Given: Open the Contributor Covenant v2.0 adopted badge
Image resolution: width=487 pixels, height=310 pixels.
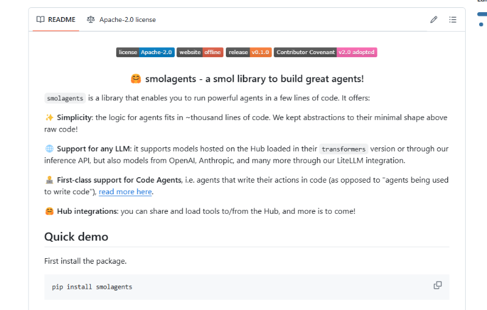Looking at the screenshot, I should 326,52.
